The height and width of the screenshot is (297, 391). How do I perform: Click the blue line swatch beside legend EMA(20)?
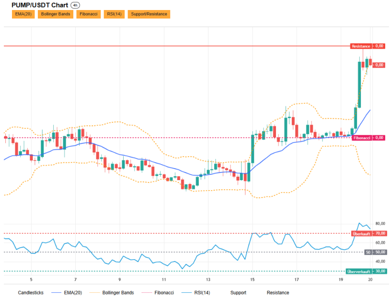56,293
